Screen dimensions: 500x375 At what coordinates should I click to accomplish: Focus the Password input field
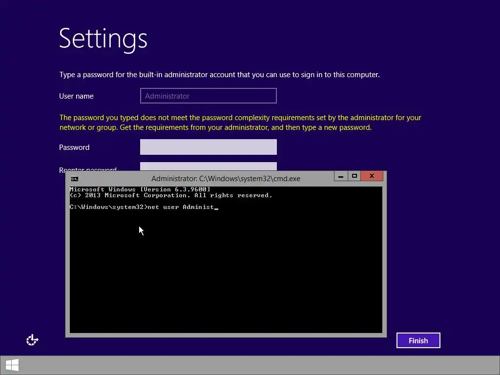pyautogui.click(x=208, y=147)
